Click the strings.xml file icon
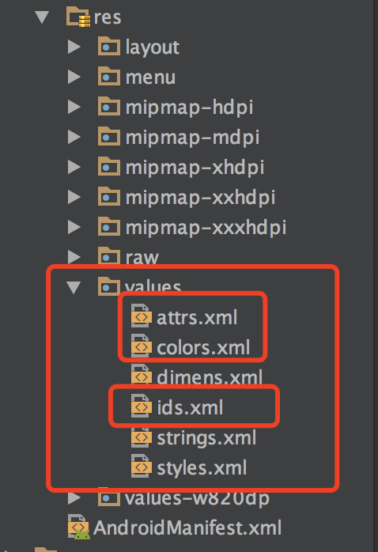 coord(141,436)
